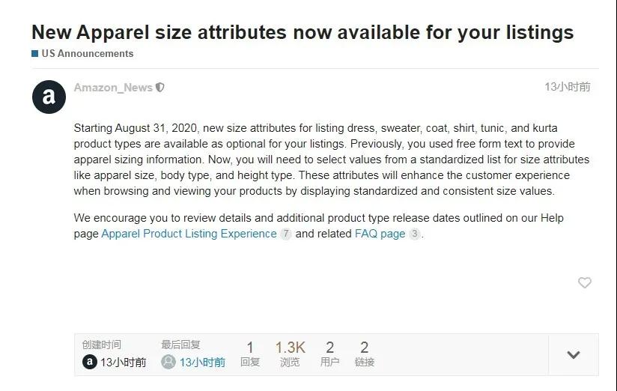Like the post with heart icon
This screenshot has width=617, height=391.
[x=584, y=282]
